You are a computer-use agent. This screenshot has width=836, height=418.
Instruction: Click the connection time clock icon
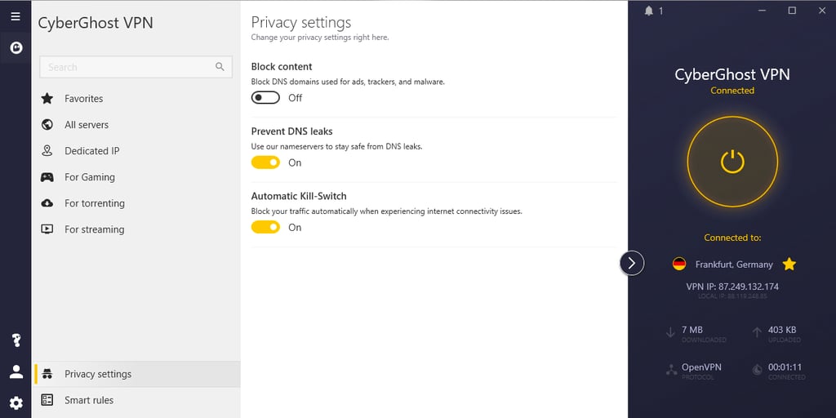tap(757, 370)
